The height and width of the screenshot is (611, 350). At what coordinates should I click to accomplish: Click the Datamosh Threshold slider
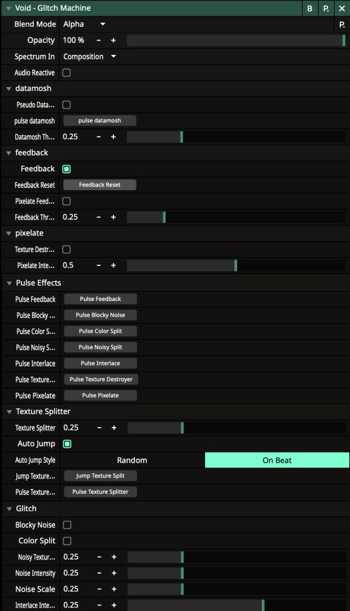tap(236, 137)
